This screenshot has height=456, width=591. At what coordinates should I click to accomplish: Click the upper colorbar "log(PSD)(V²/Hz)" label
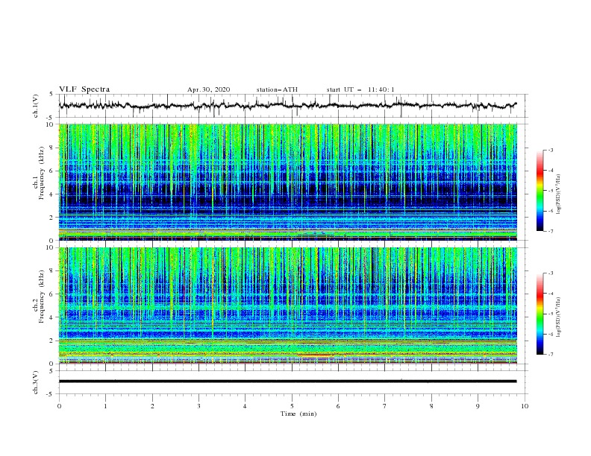coord(559,194)
